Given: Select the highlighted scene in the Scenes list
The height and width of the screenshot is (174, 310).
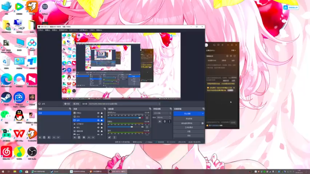Looking at the screenshot, I should 54,113.
